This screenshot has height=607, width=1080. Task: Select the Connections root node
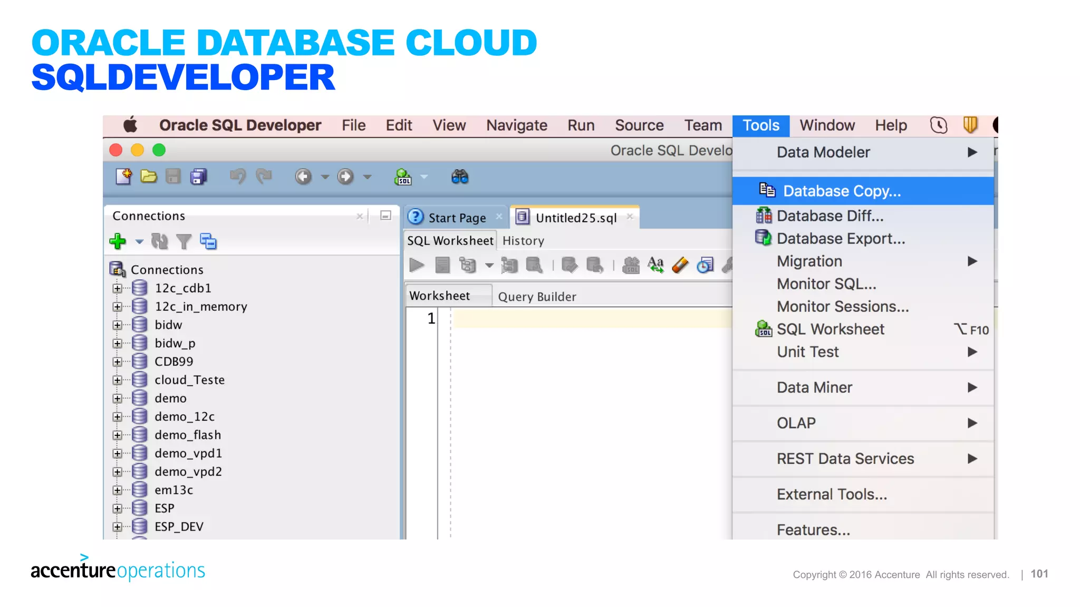[x=167, y=270]
